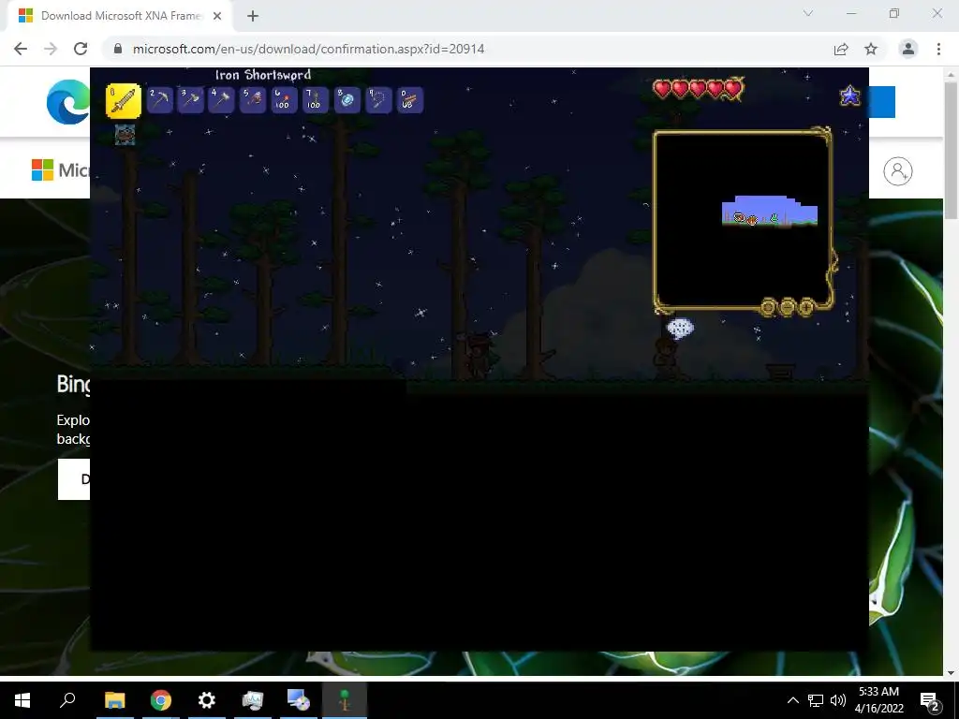Open the Chrome tab search chevron
Image resolution: width=959 pixels, height=719 pixels.
click(808, 13)
